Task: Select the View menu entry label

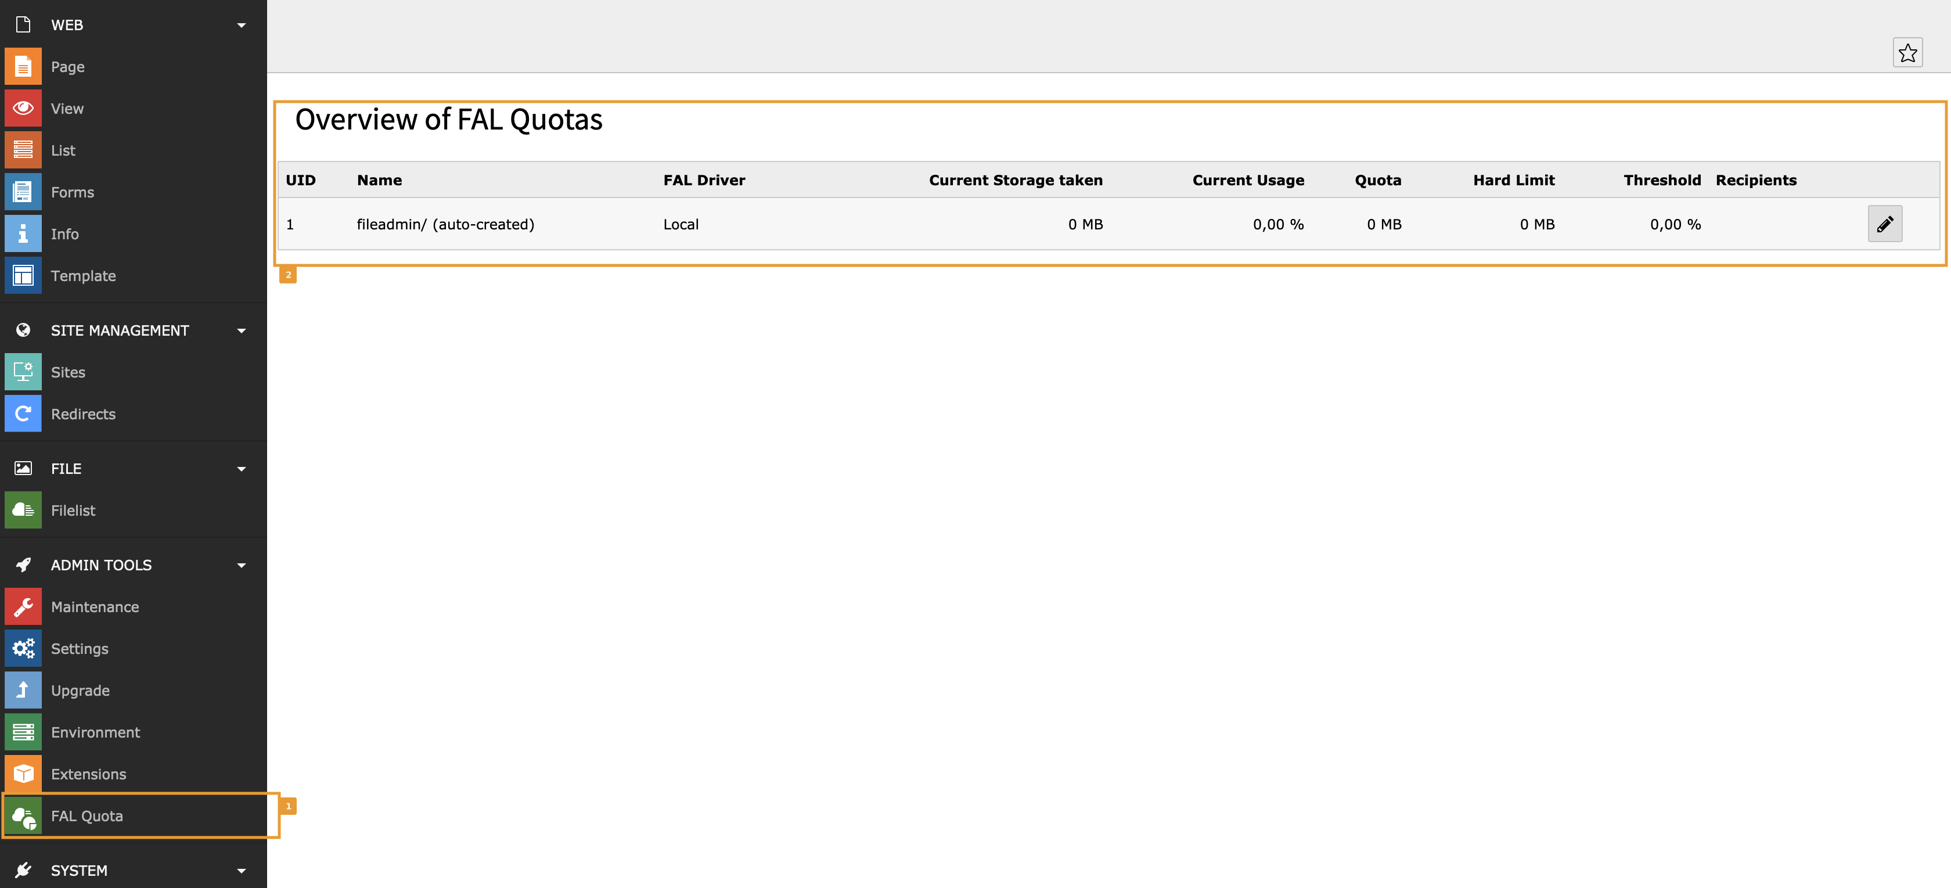Action: click(x=67, y=109)
